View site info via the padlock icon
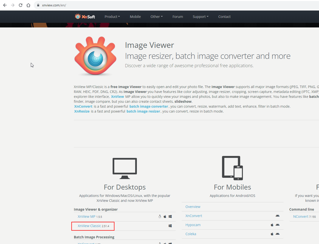Viewport: 319px width, 244px height. pyautogui.click(x=39, y=5)
